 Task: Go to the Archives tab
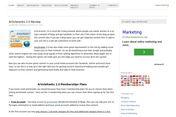point(47,5)
